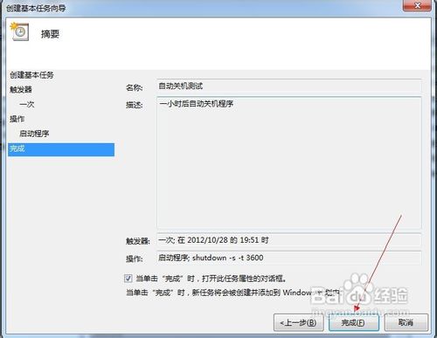This screenshot has width=437, height=338.
Task: Select the 操作 step in sidebar
Action: tap(17, 119)
